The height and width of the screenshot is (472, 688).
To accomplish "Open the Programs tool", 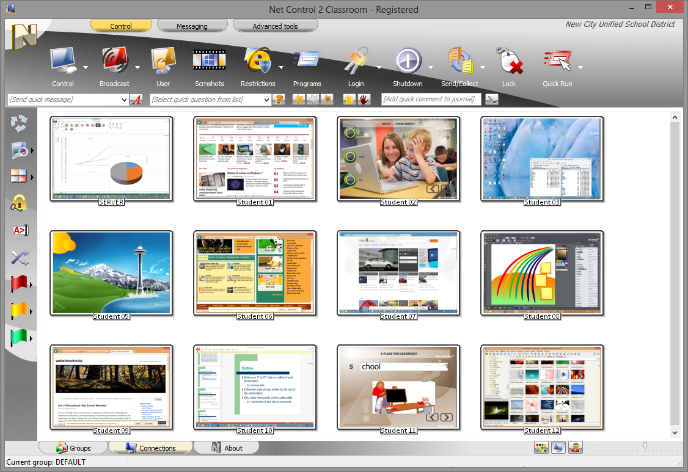I will point(307,61).
